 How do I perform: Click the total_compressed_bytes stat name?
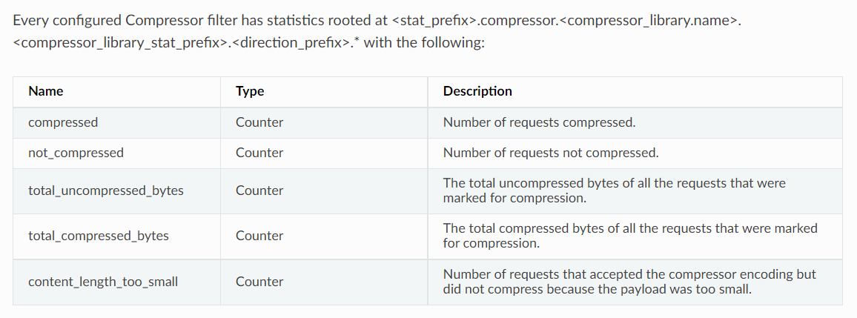(x=98, y=236)
